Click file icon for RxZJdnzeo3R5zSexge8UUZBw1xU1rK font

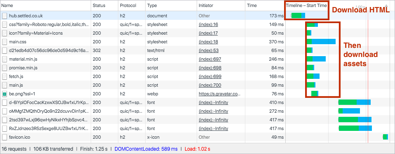[x=5, y=128]
